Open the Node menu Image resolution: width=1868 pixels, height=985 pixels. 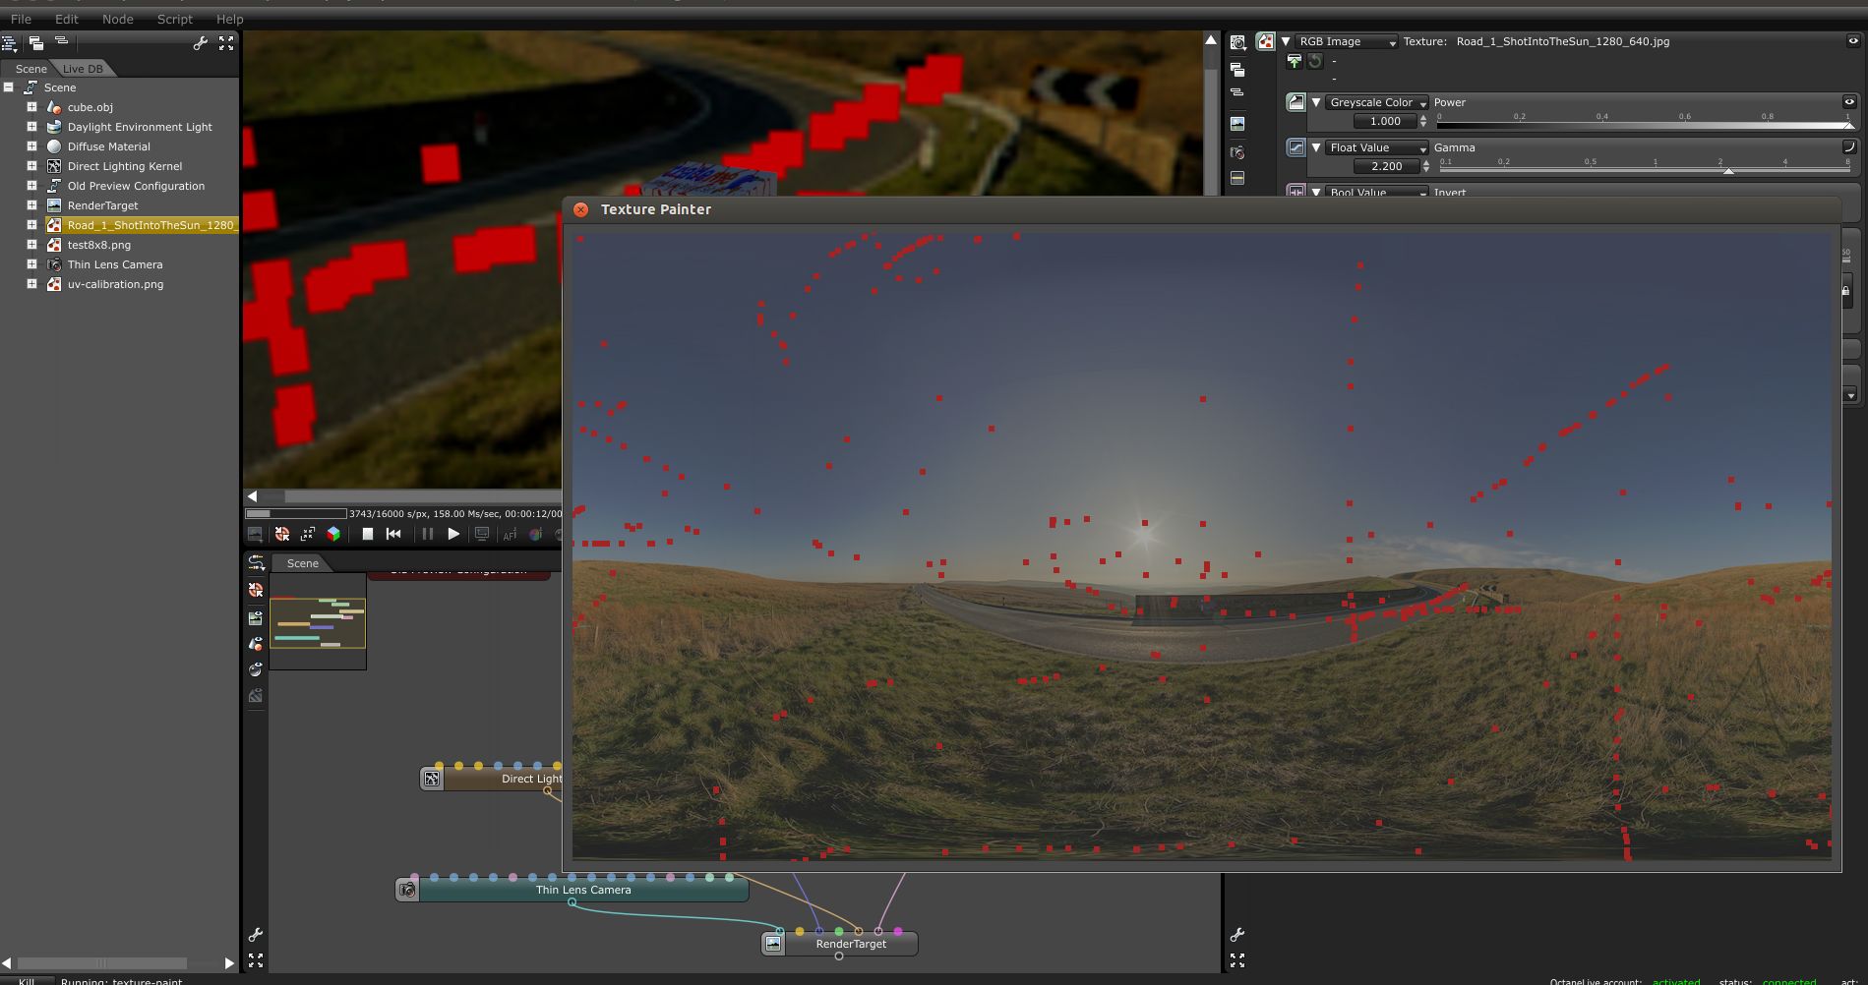pos(118,19)
